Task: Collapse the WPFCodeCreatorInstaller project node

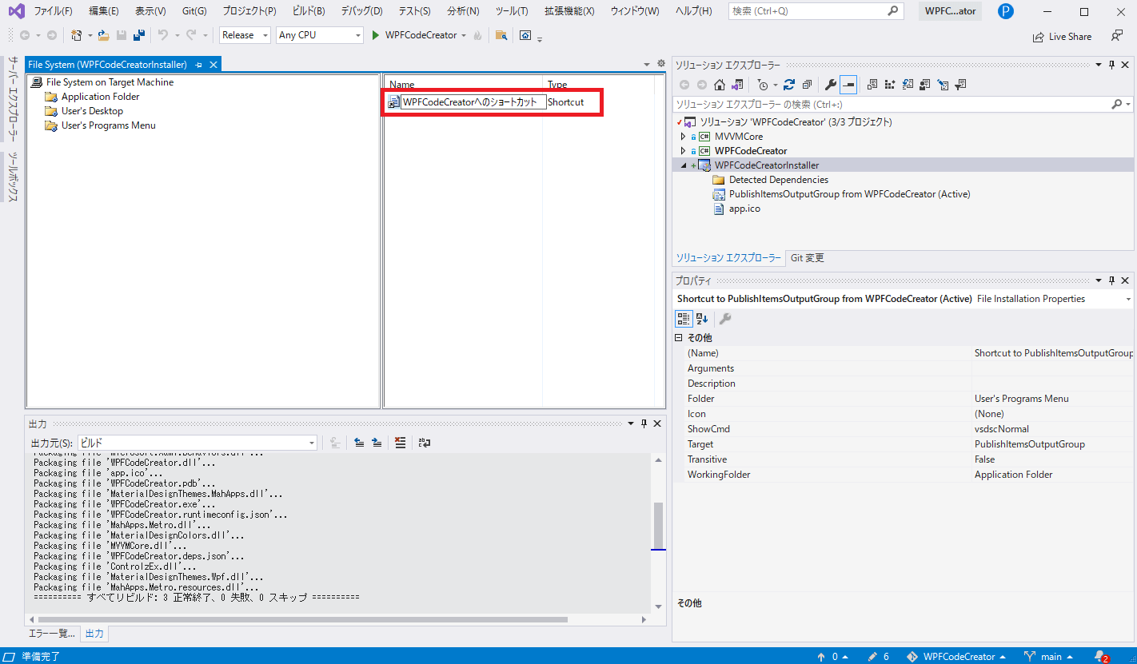Action: point(683,165)
